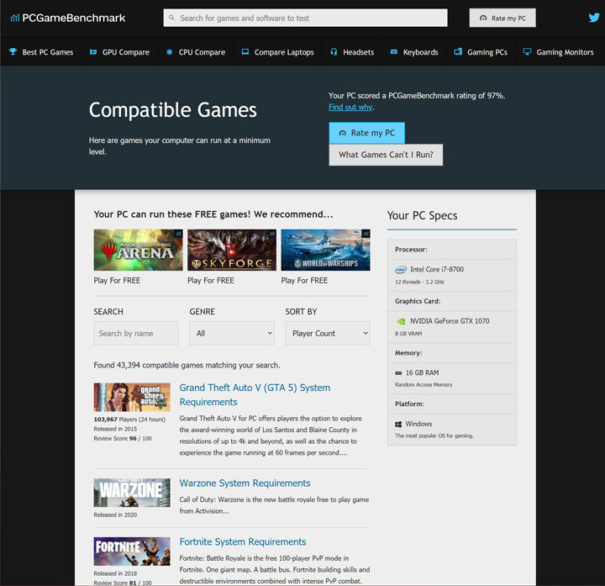This screenshot has width=605, height=586.
Task: Follow the Find out why link
Action: [350, 108]
